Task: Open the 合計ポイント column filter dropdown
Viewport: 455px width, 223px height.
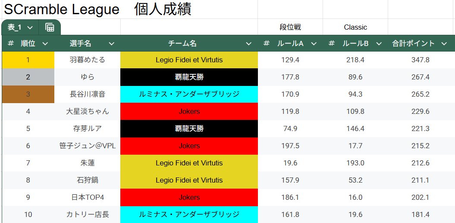Action: pos(444,44)
